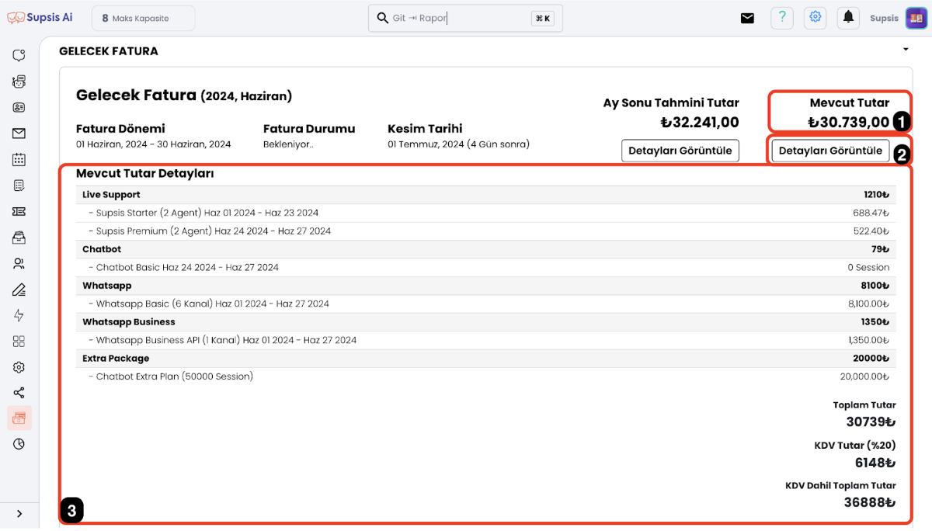Viewport: 932px width, 531px height.
Task: Focus the Git Rapor search field
Action: (465, 18)
